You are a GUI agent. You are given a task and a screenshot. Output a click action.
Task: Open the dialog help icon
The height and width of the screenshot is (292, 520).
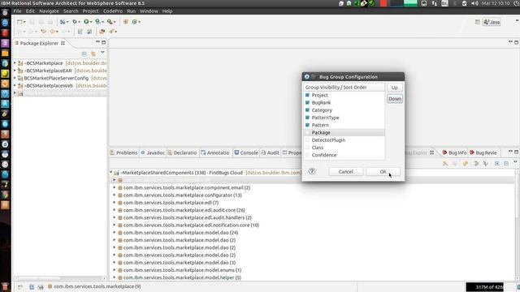click(x=312, y=171)
